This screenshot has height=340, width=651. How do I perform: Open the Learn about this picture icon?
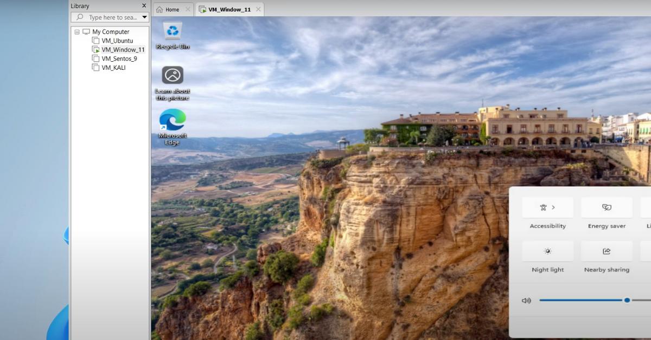coord(173,83)
